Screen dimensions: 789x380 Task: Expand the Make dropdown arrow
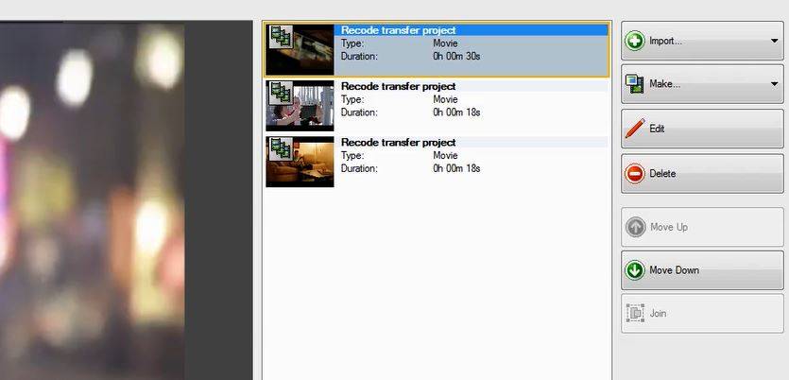(x=775, y=84)
